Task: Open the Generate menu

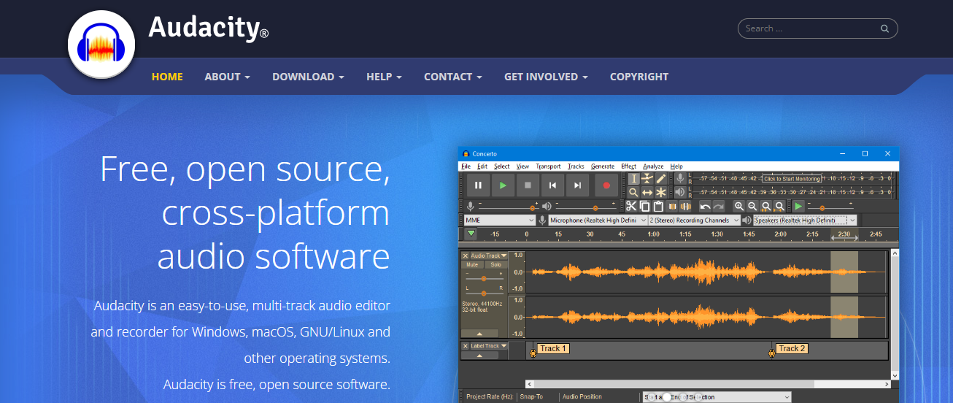Action: pyautogui.click(x=603, y=166)
